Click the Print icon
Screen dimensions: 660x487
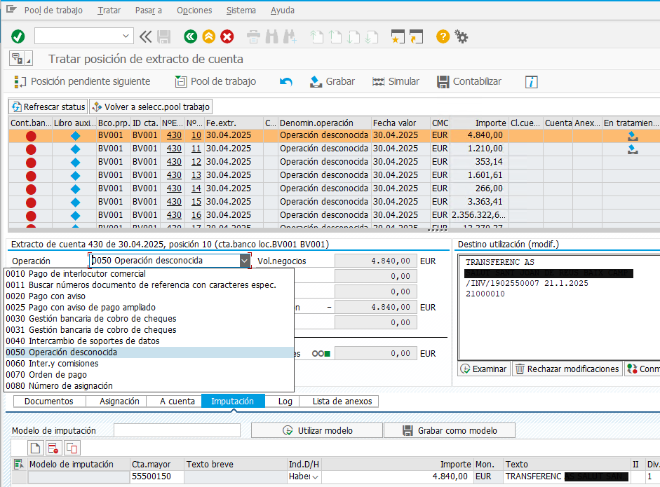pos(253,36)
